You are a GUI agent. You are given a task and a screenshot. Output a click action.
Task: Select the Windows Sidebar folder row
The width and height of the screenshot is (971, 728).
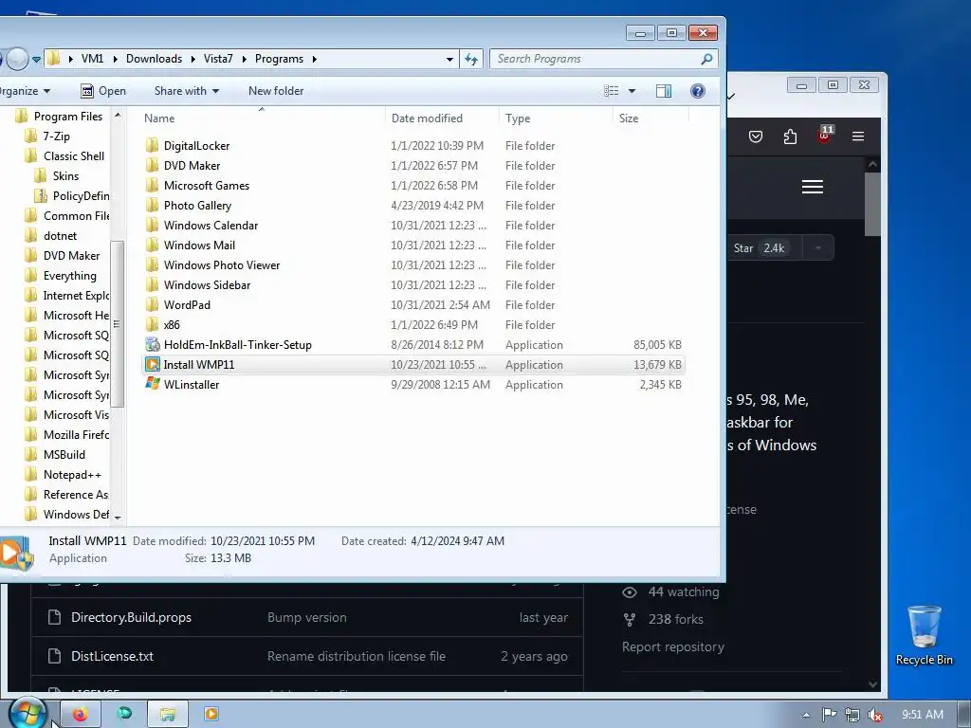click(413, 284)
